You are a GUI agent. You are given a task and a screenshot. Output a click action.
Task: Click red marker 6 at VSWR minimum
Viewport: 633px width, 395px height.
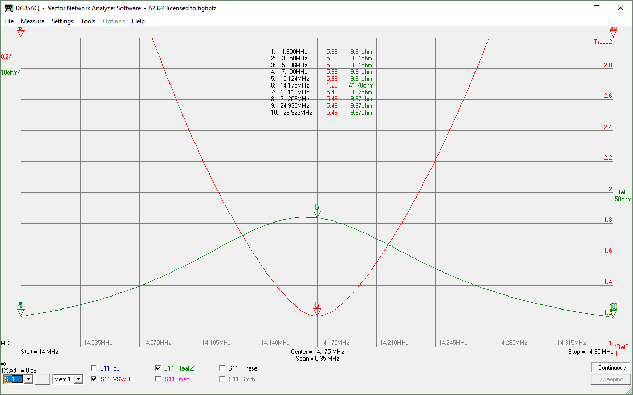click(x=316, y=312)
